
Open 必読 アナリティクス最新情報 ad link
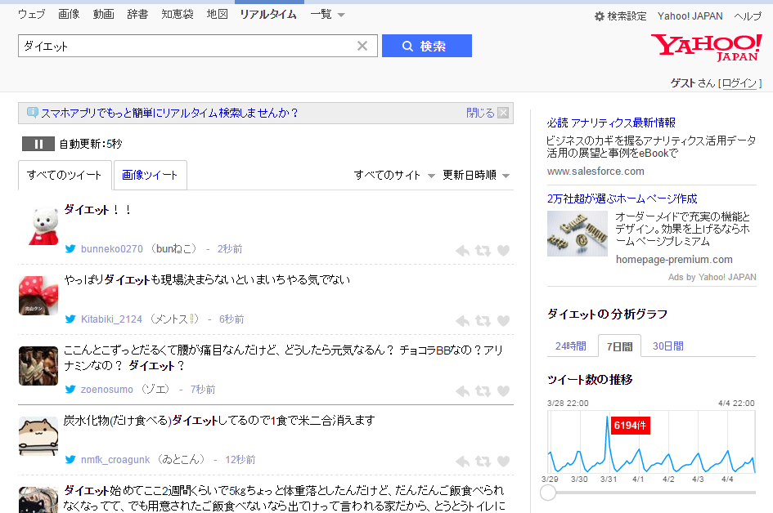611,123
